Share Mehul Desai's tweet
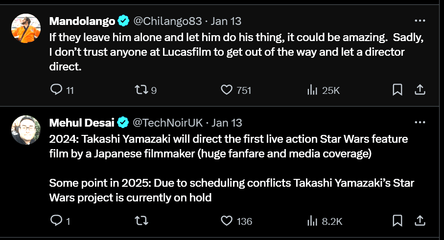Image resolution: width=444 pixels, height=240 pixels. 420,221
